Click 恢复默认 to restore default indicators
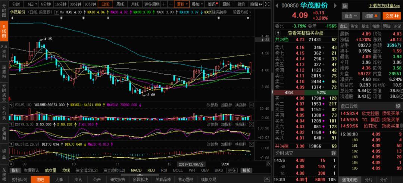This screenshot has height=183, width=403. pos(31,170)
